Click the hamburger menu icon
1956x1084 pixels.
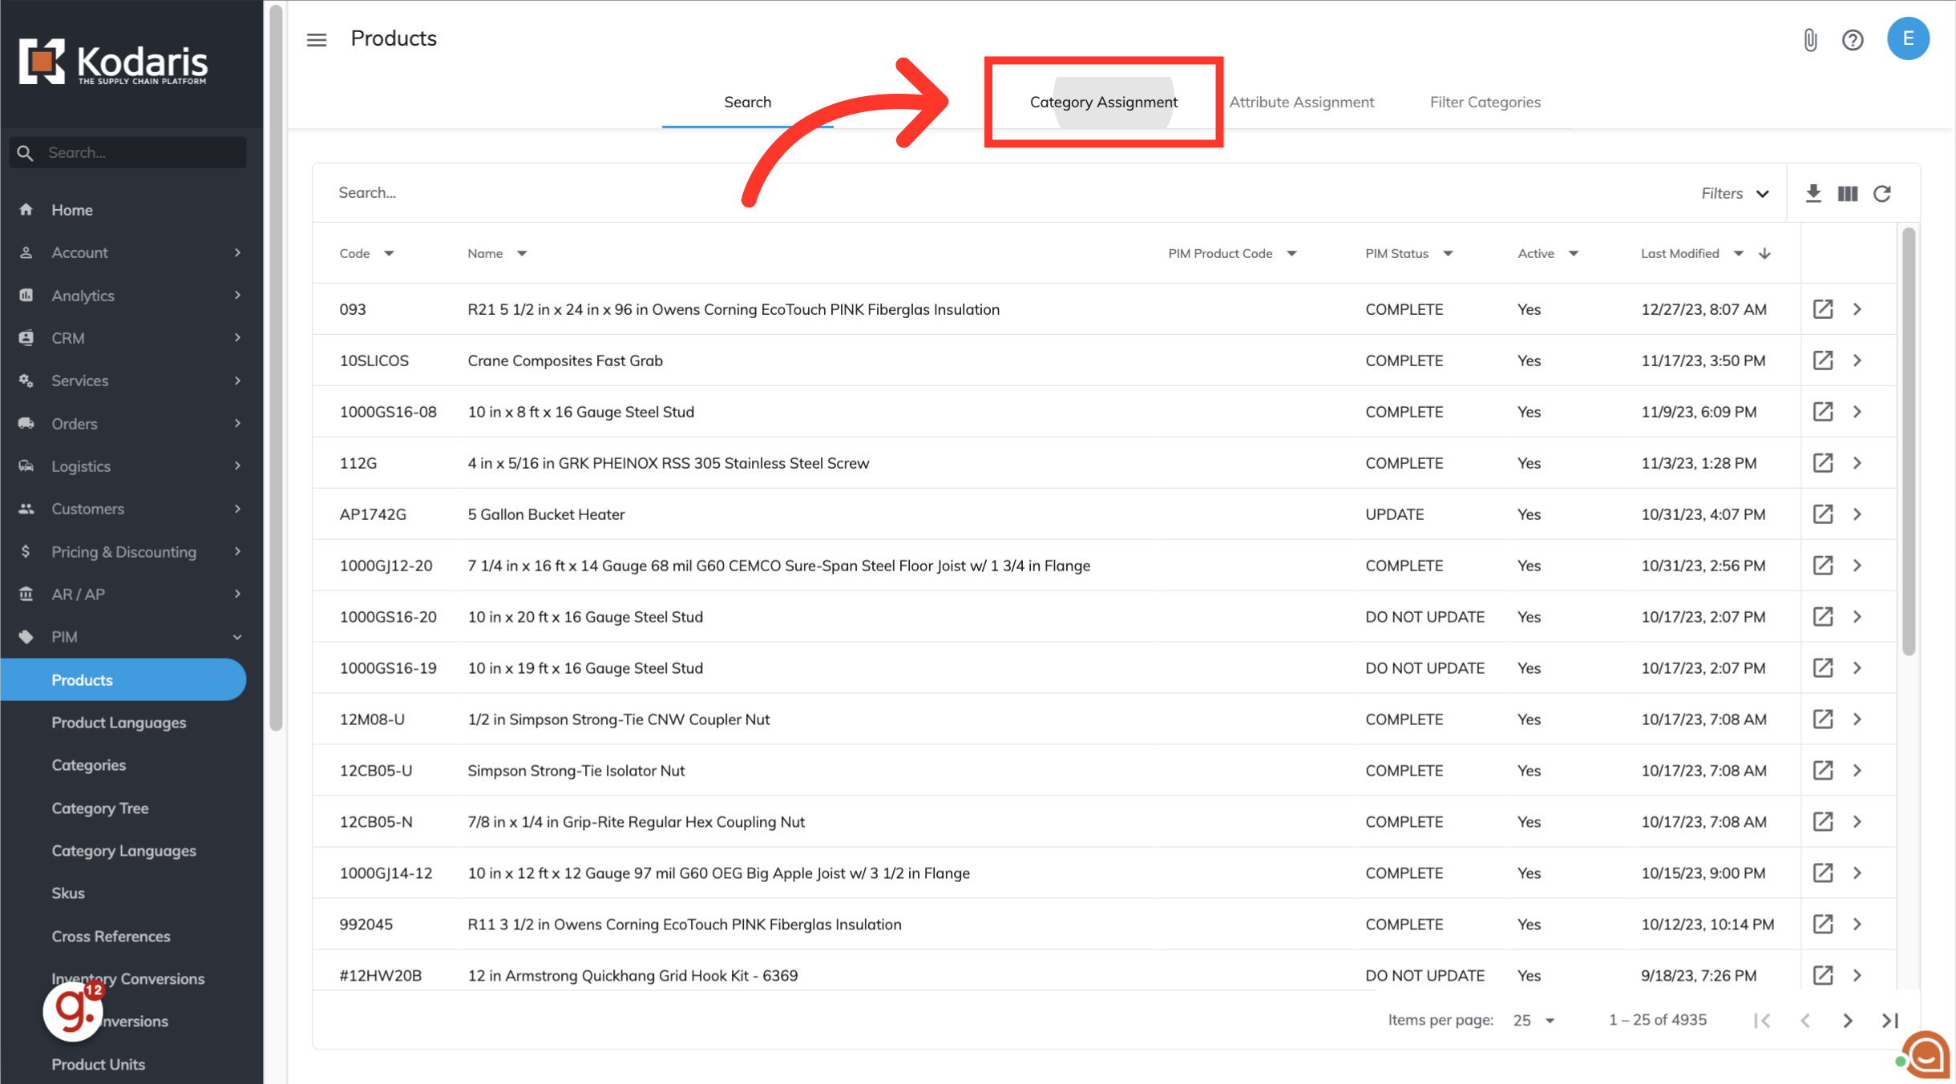pos(317,39)
